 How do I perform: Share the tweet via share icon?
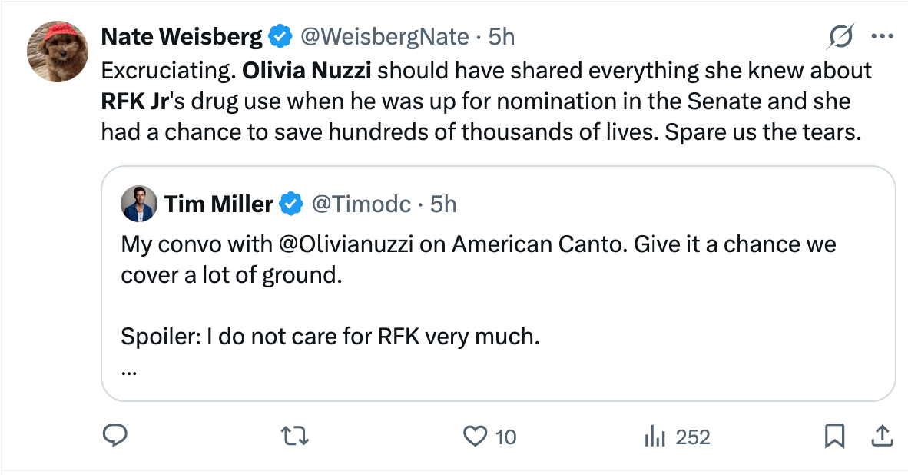tap(880, 437)
